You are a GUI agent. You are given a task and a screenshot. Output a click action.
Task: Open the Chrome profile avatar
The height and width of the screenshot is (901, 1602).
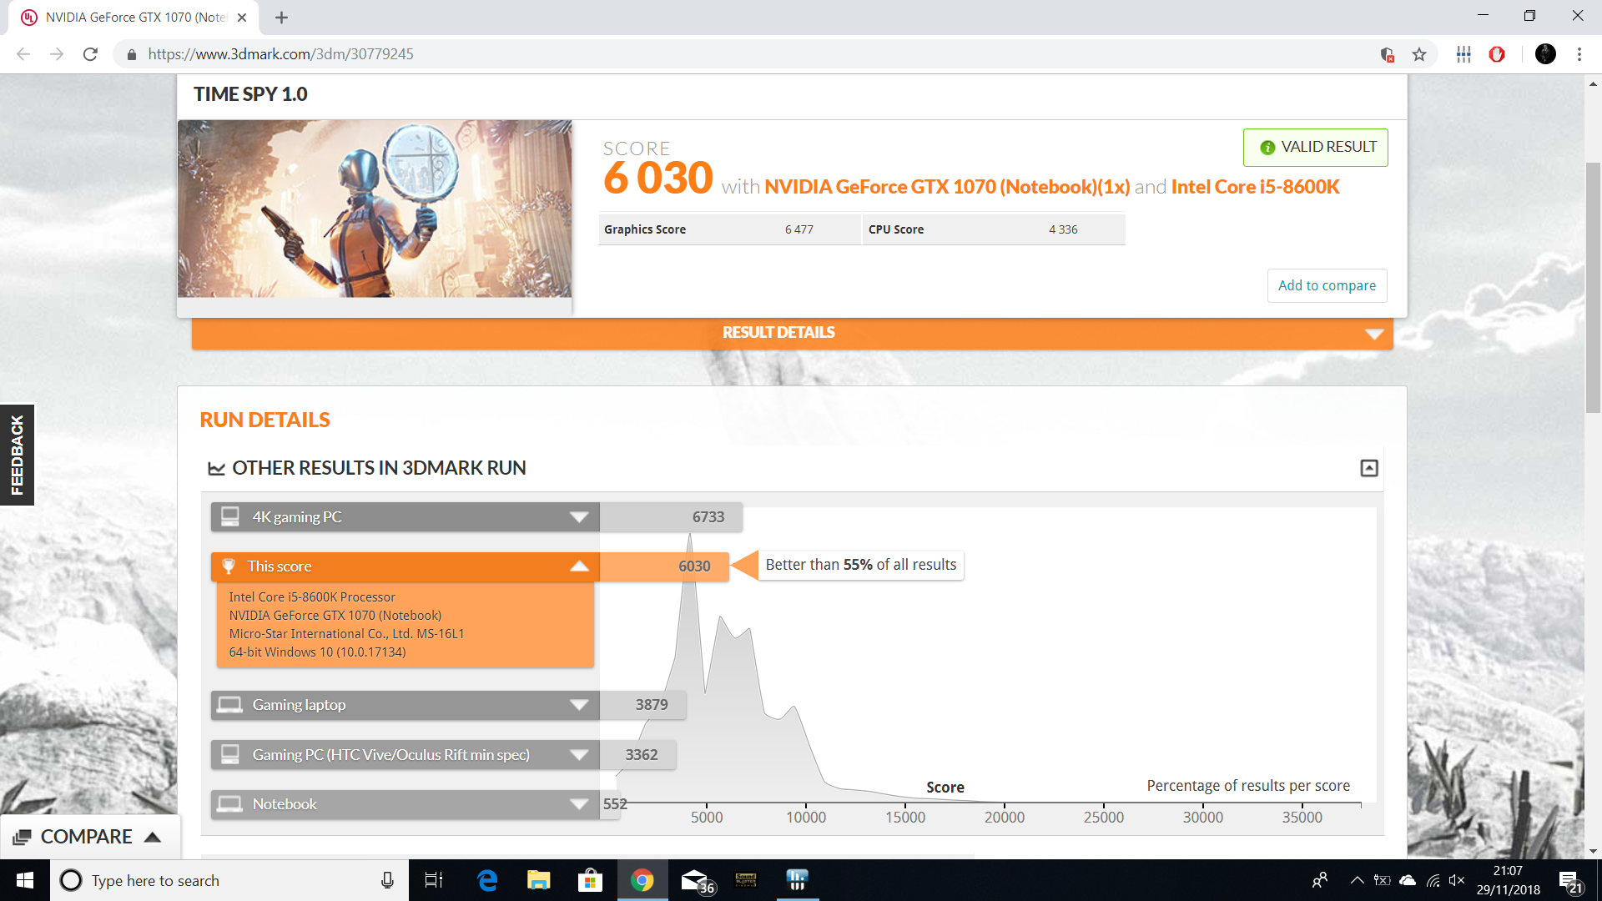click(1545, 54)
